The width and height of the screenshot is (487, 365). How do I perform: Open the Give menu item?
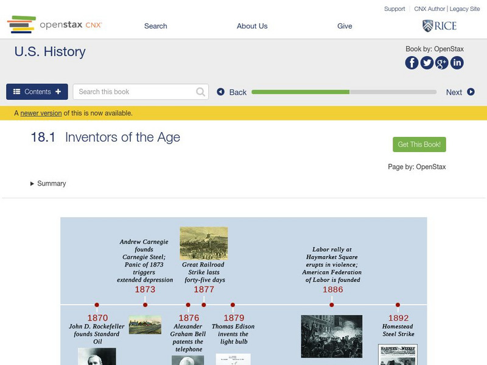[x=345, y=26]
